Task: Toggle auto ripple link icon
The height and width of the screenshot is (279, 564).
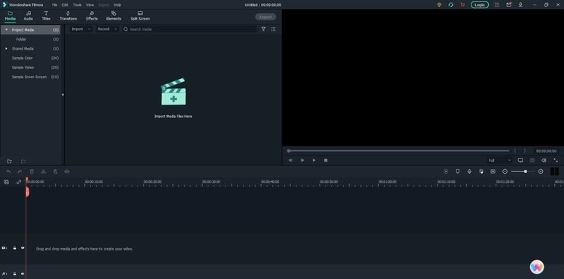Action: 19,182
